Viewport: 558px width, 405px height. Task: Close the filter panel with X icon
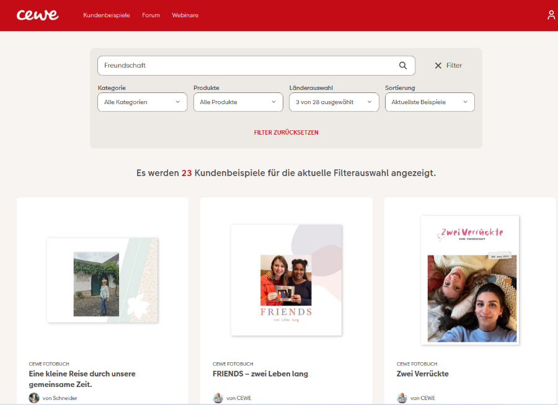click(x=438, y=66)
